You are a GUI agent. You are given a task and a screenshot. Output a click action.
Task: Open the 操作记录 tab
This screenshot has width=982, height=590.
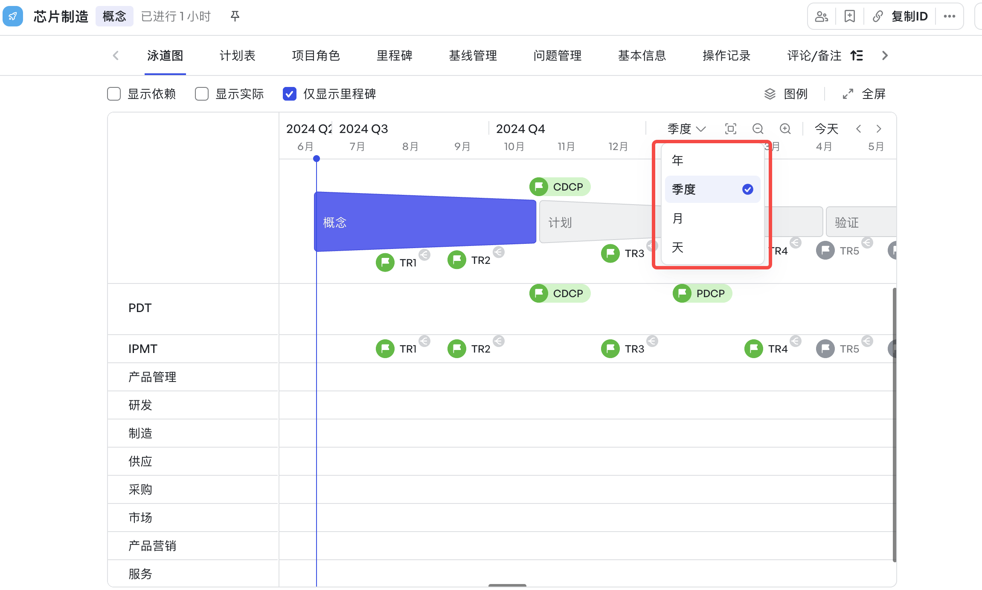(x=726, y=55)
